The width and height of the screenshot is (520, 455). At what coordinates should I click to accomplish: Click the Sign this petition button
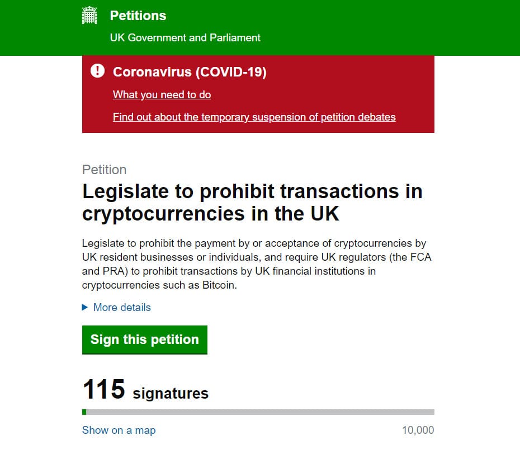(145, 340)
